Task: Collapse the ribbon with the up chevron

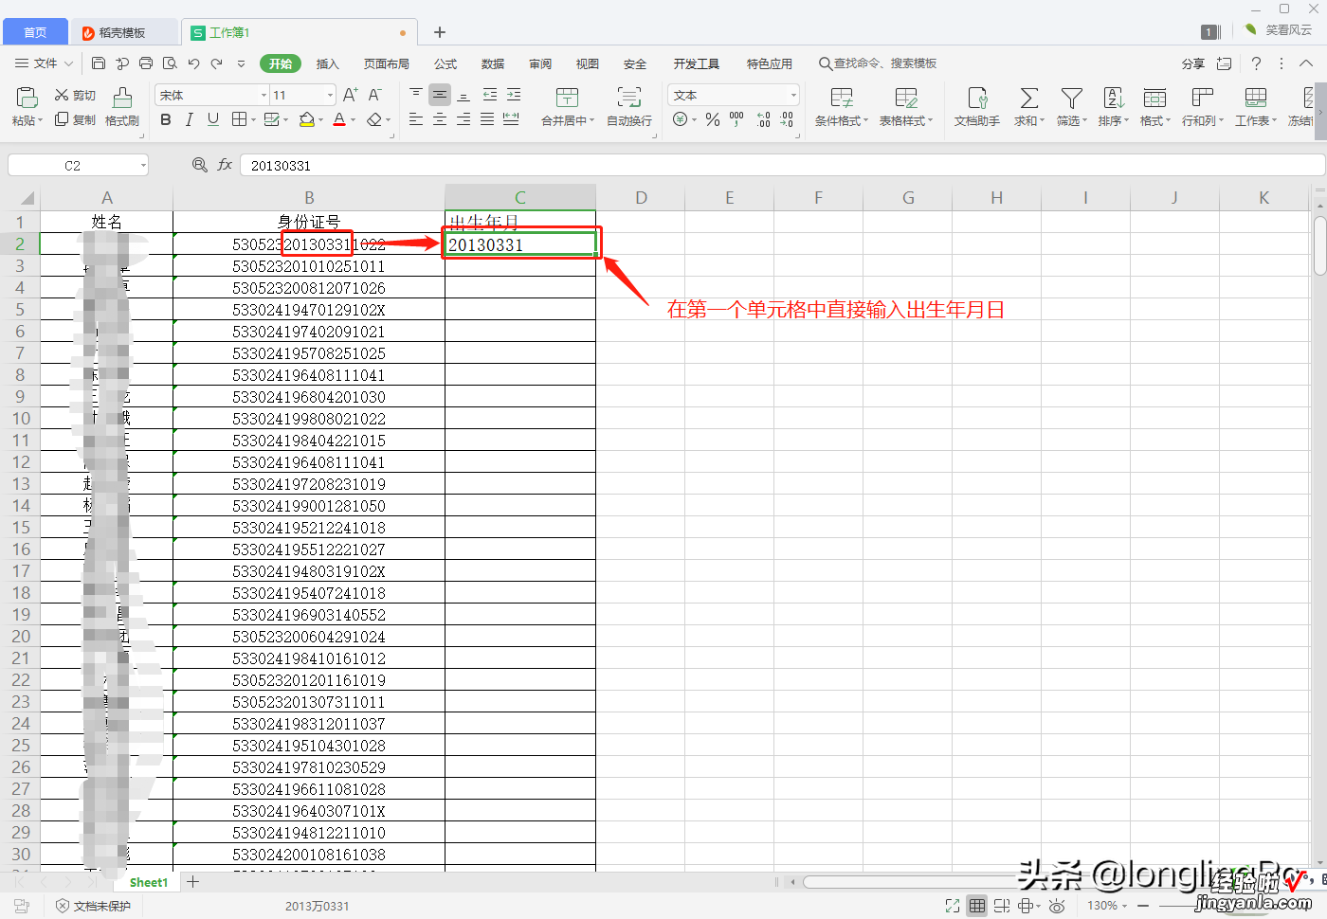Action: coord(1306,63)
